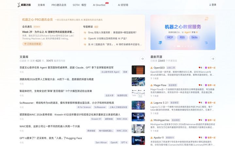Click the AI for Science tag
Image resolution: width=235 pixels, height=147 pixels.
[84, 107]
